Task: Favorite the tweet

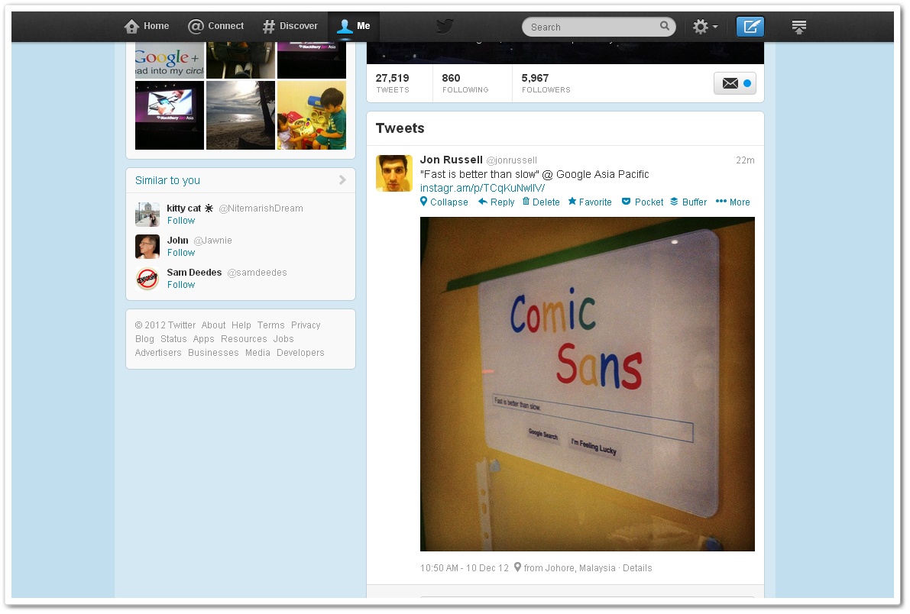Action: [590, 202]
